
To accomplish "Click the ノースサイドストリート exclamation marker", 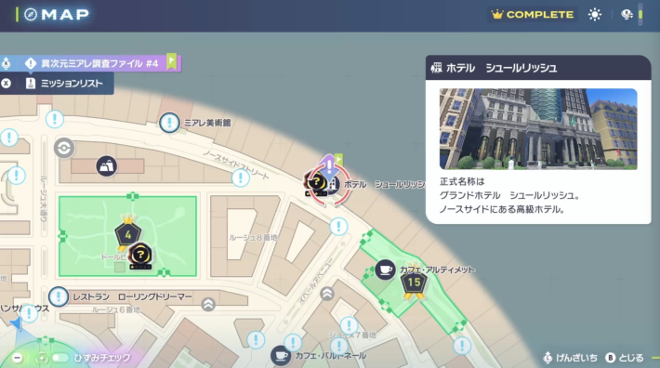I will click(x=241, y=177).
